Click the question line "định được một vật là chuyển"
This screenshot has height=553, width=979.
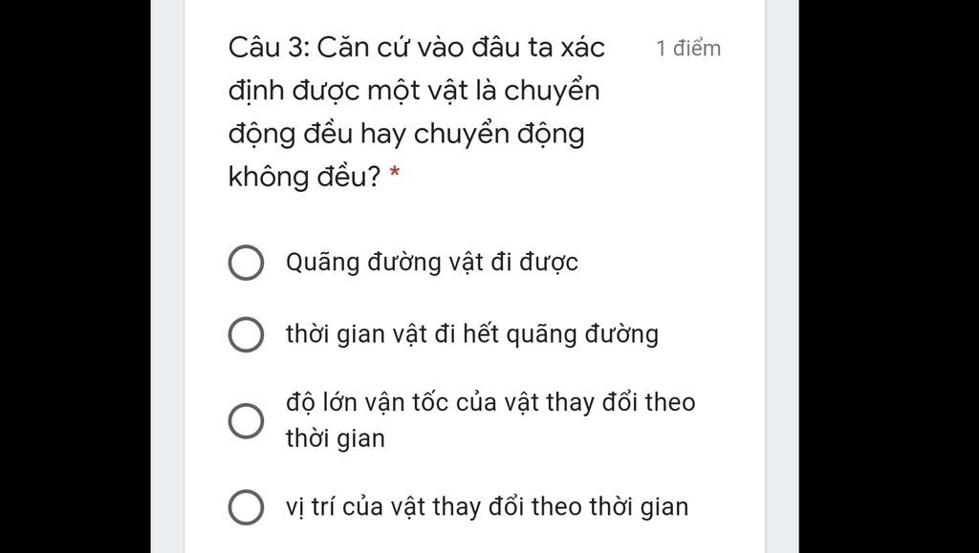click(x=414, y=91)
